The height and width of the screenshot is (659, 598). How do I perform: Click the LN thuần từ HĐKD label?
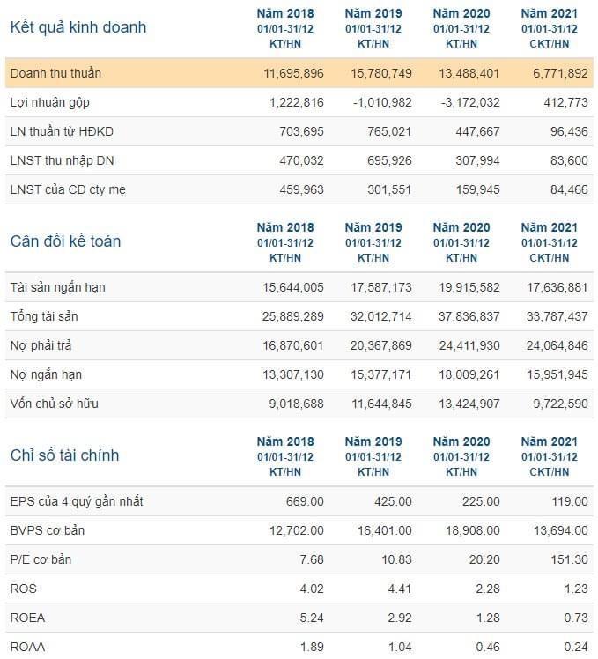click(62, 131)
